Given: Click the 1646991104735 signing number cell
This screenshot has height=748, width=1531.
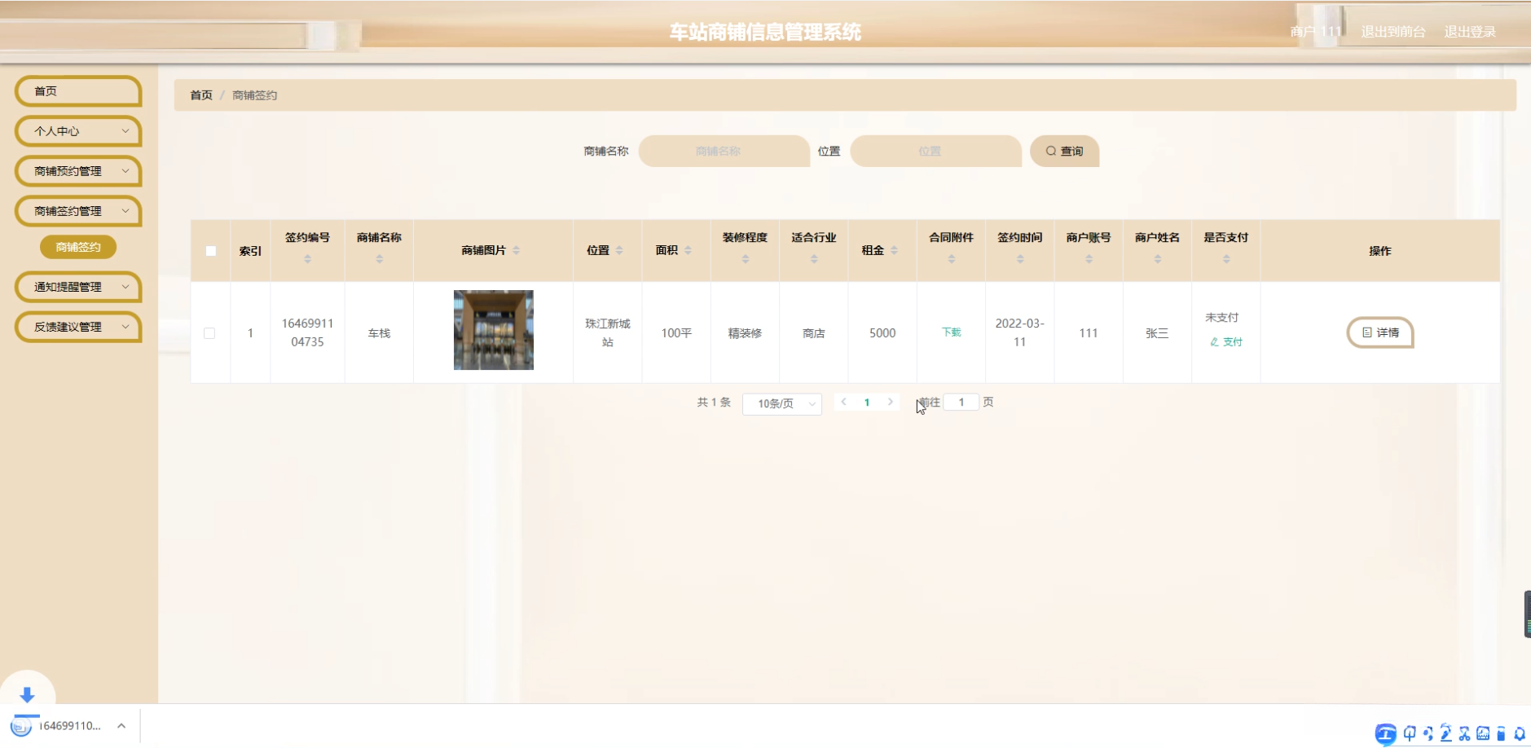Looking at the screenshot, I should pos(307,332).
